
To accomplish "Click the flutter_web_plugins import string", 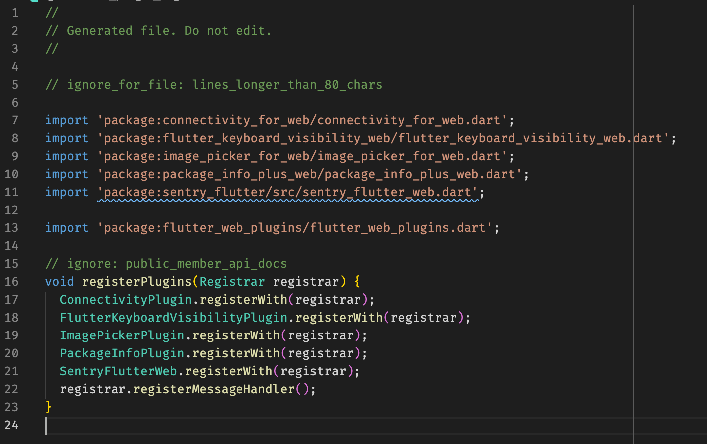I will pos(295,228).
